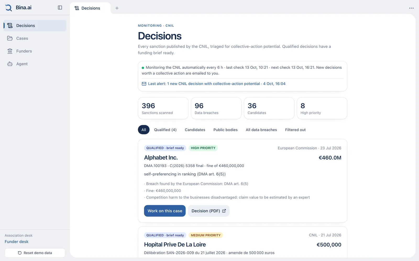
Task: Click the Alphabet Inc. title
Action: point(161,158)
